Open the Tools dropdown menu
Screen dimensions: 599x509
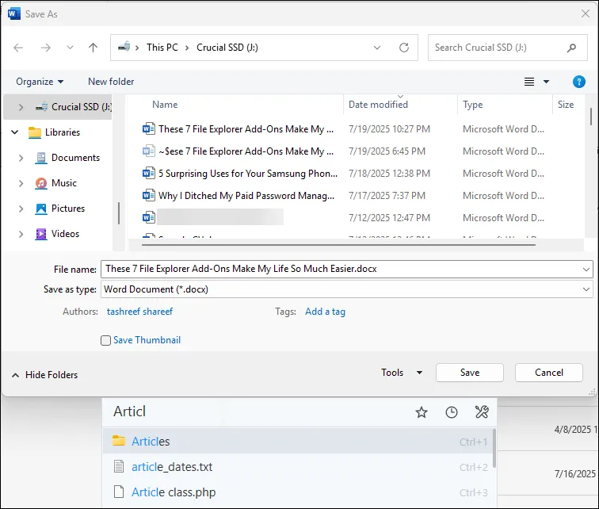(x=402, y=373)
